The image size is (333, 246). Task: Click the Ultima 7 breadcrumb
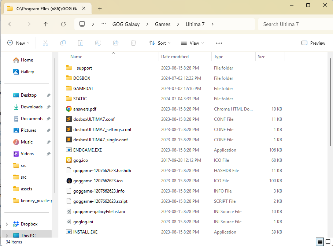[x=195, y=24]
